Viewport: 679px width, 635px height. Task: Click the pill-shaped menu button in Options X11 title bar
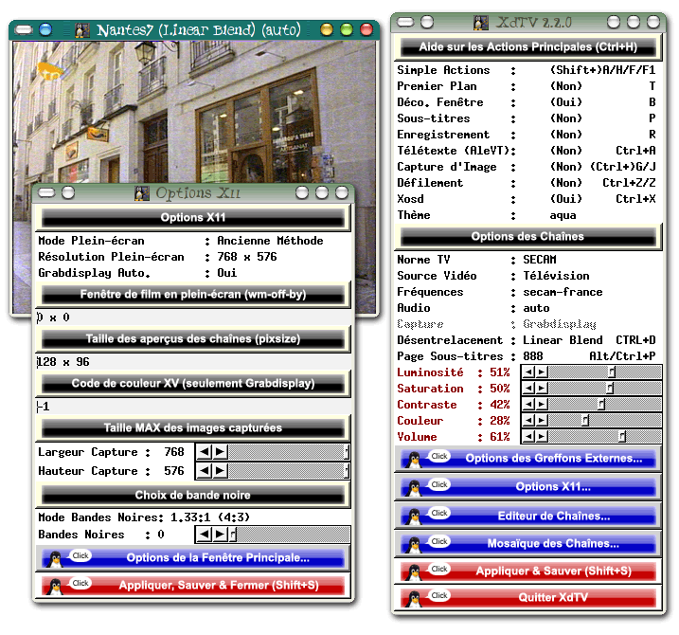click(x=46, y=192)
